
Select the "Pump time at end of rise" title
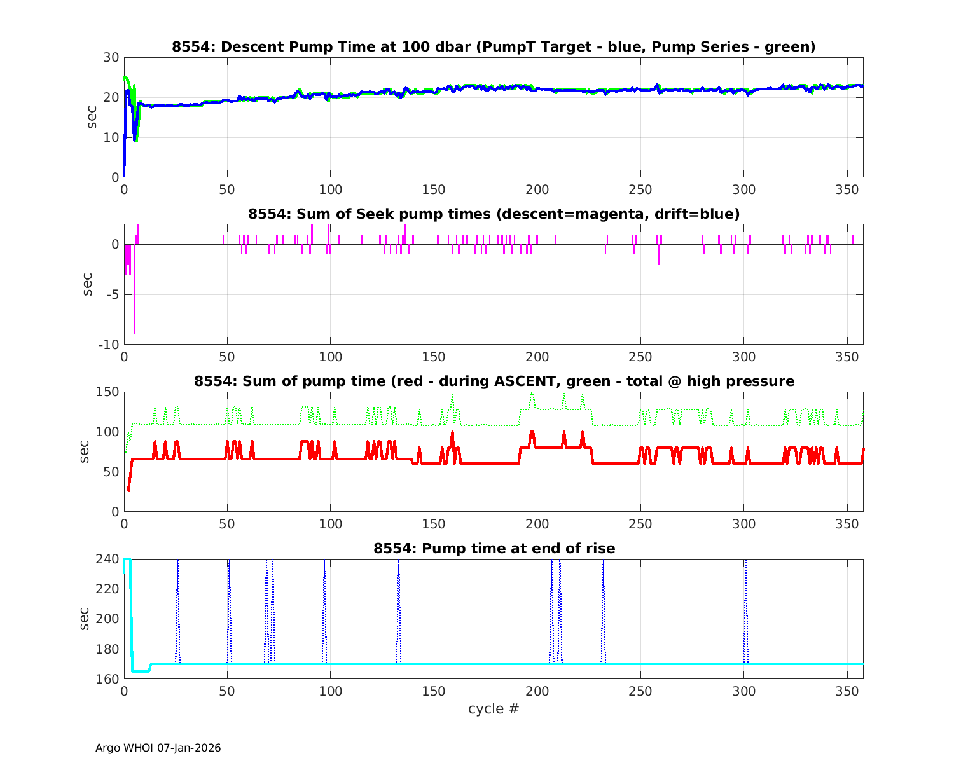tap(494, 548)
